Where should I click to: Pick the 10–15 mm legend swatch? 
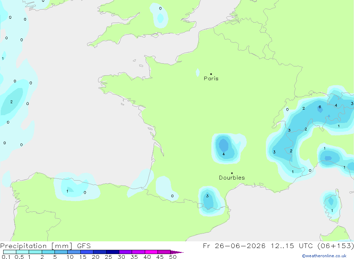[x=74, y=252]
